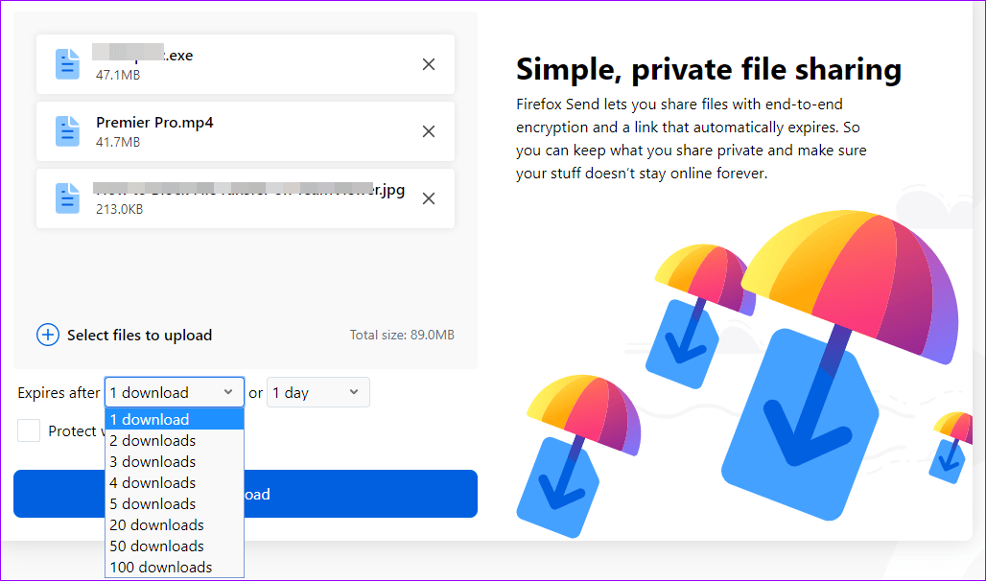Click the 47.1MB file size text
Image resolution: width=986 pixels, height=581 pixels.
[x=118, y=75]
